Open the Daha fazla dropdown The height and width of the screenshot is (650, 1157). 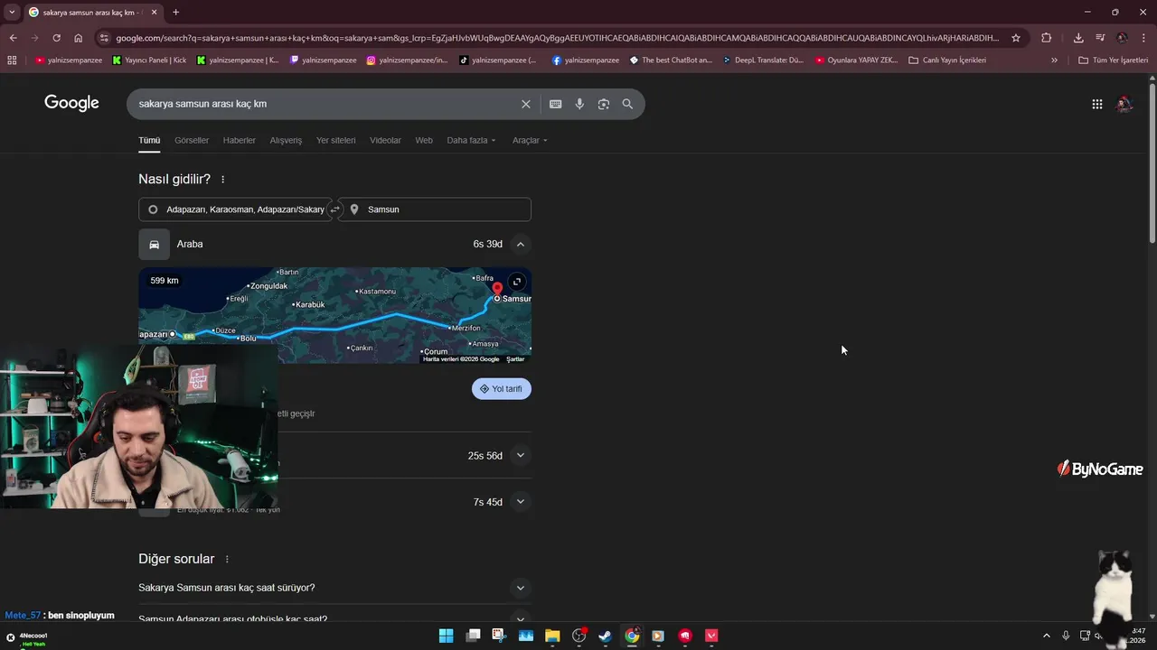[471, 141]
